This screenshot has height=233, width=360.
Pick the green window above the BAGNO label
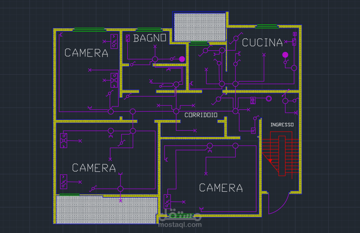point(149,29)
